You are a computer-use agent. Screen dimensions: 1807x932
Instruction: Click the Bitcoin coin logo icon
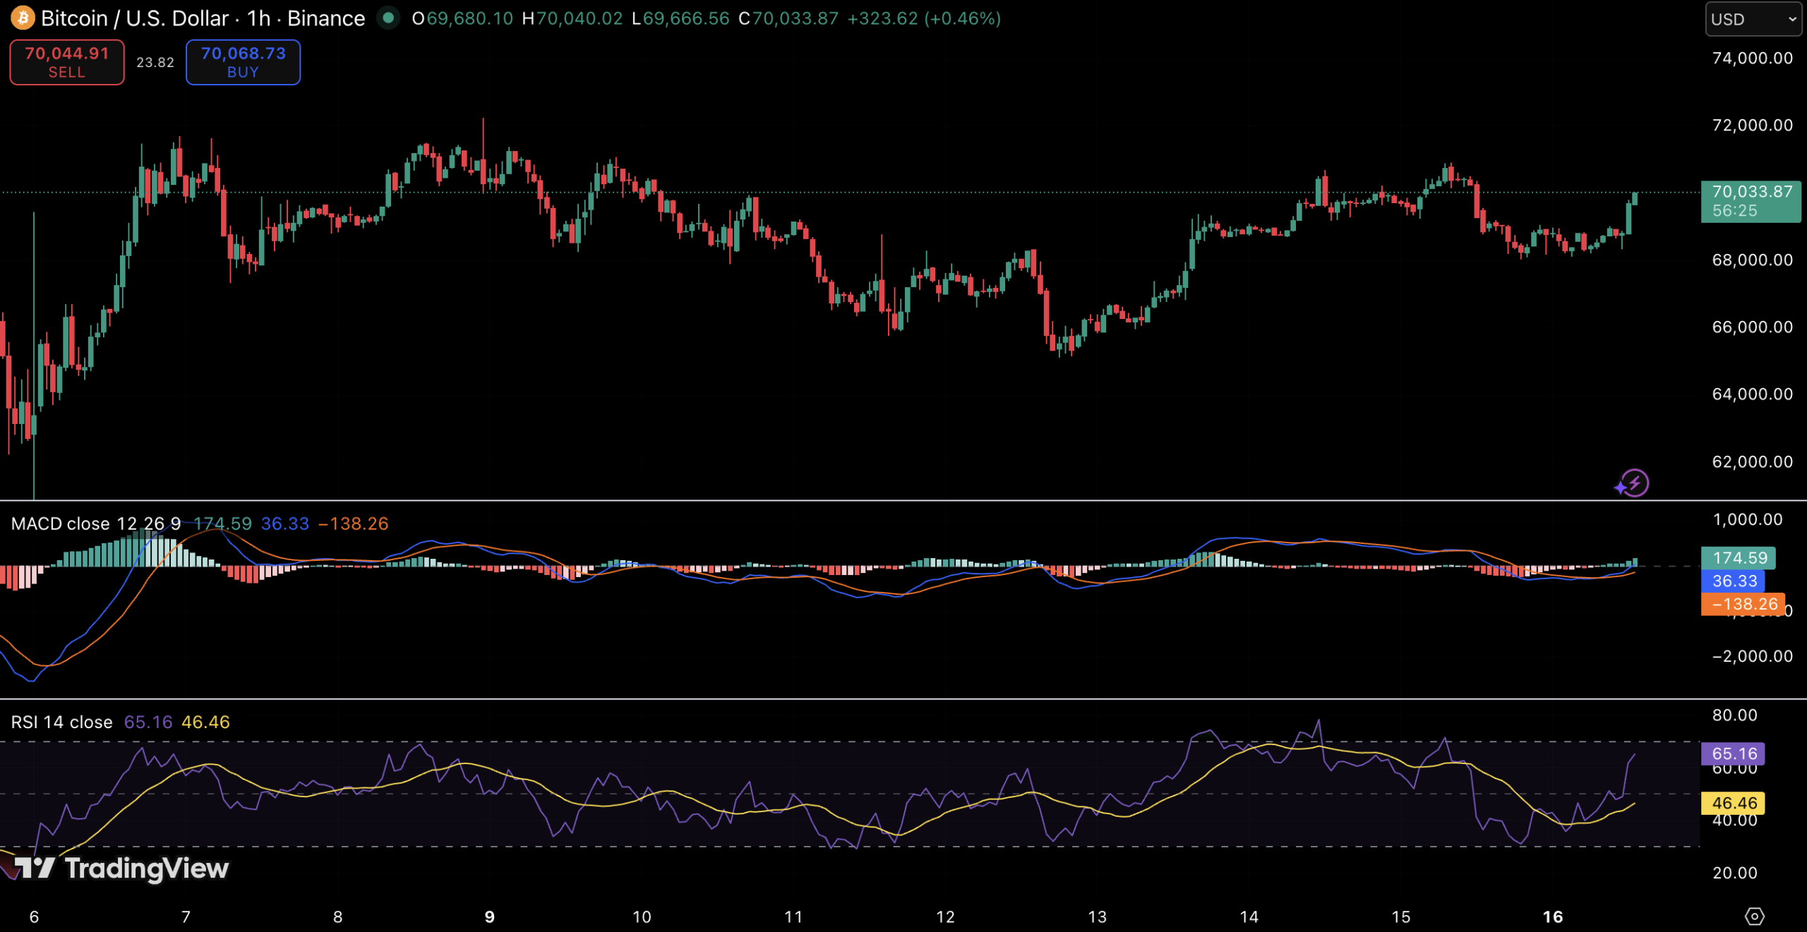coord(23,18)
